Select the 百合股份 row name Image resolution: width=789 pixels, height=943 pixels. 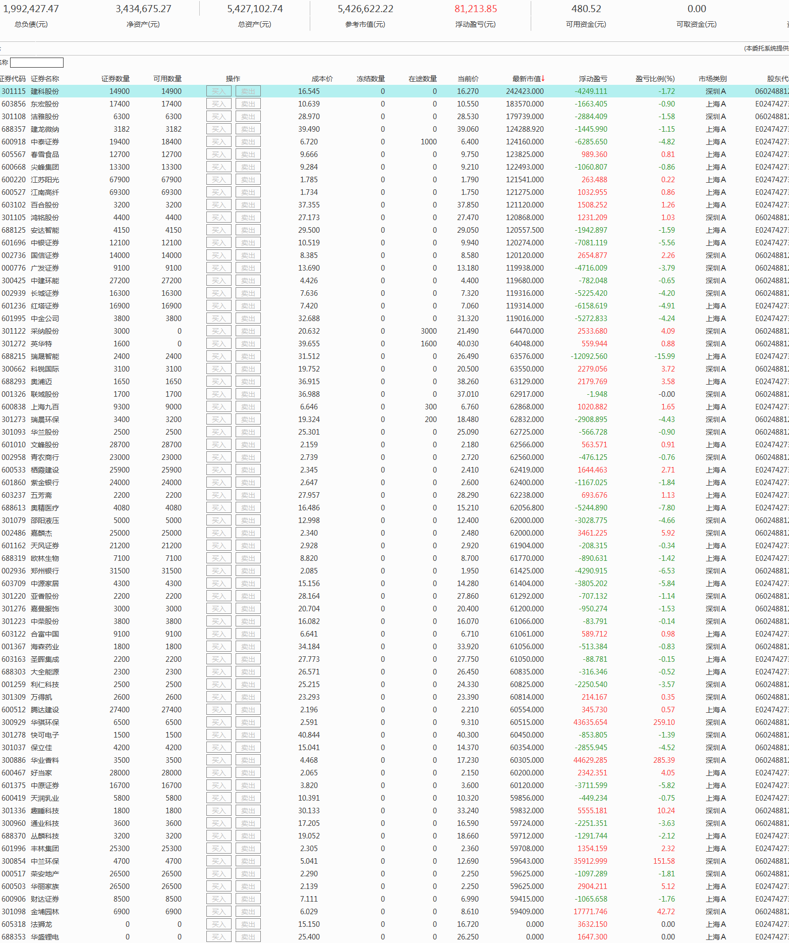coord(45,205)
